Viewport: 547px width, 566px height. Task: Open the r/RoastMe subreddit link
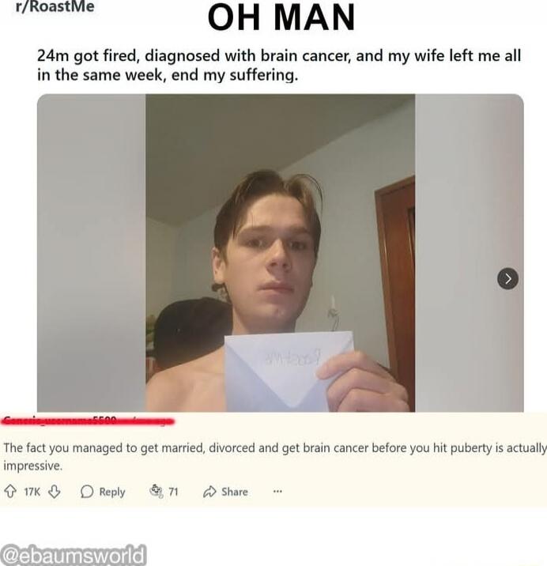(x=55, y=6)
